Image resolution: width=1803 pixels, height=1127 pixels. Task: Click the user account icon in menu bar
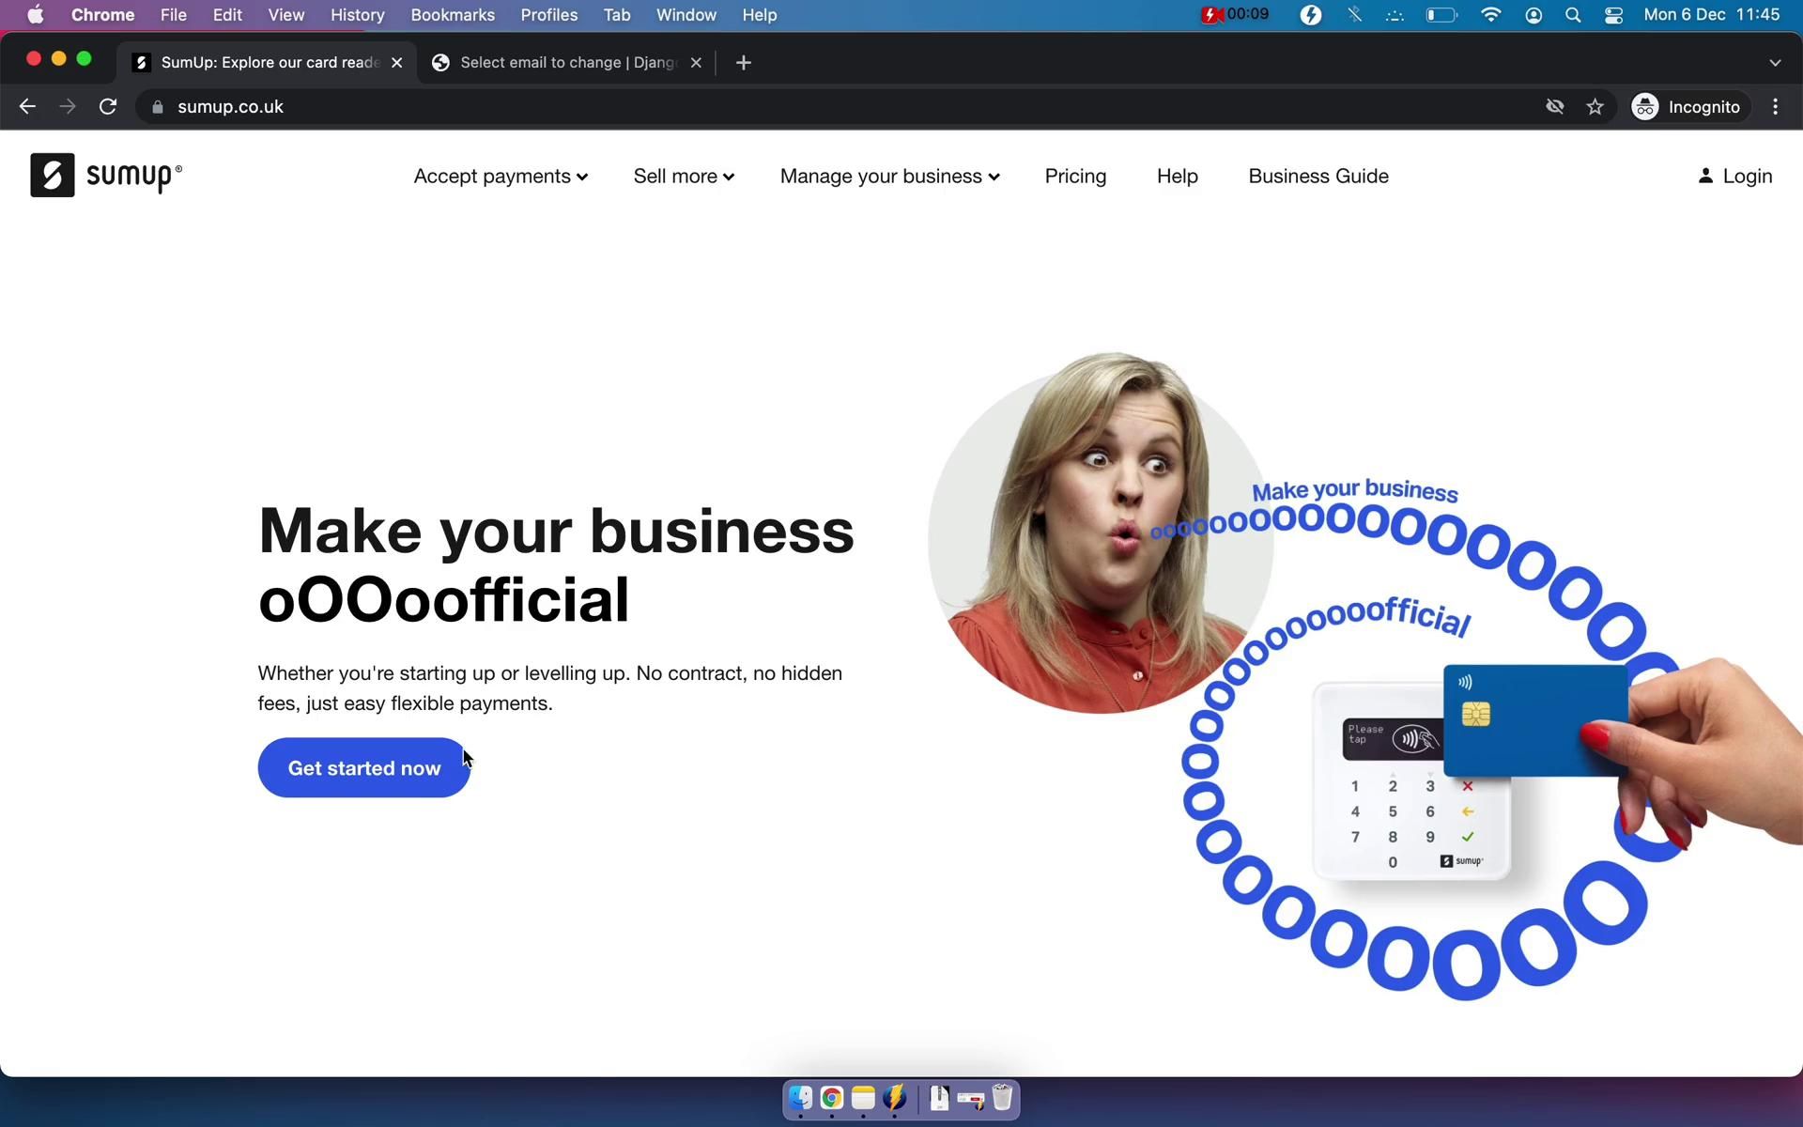1533,15
